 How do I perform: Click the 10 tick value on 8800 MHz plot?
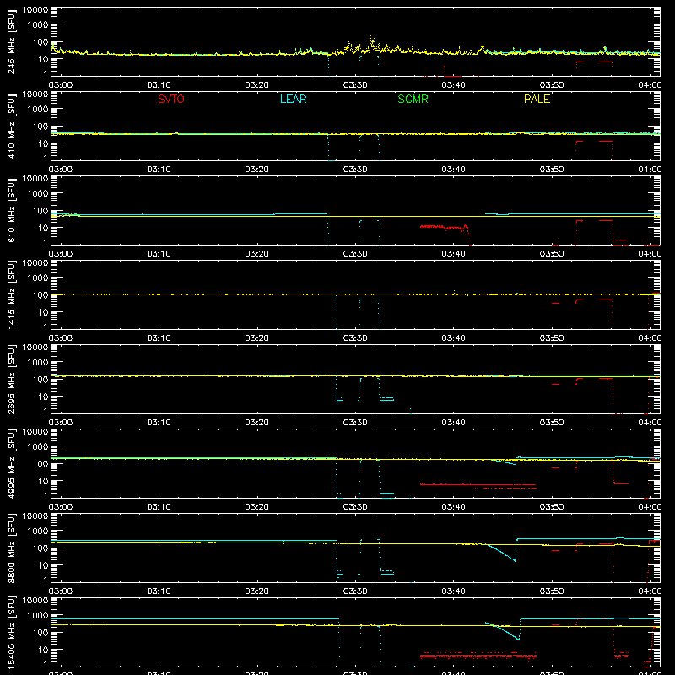(43, 565)
